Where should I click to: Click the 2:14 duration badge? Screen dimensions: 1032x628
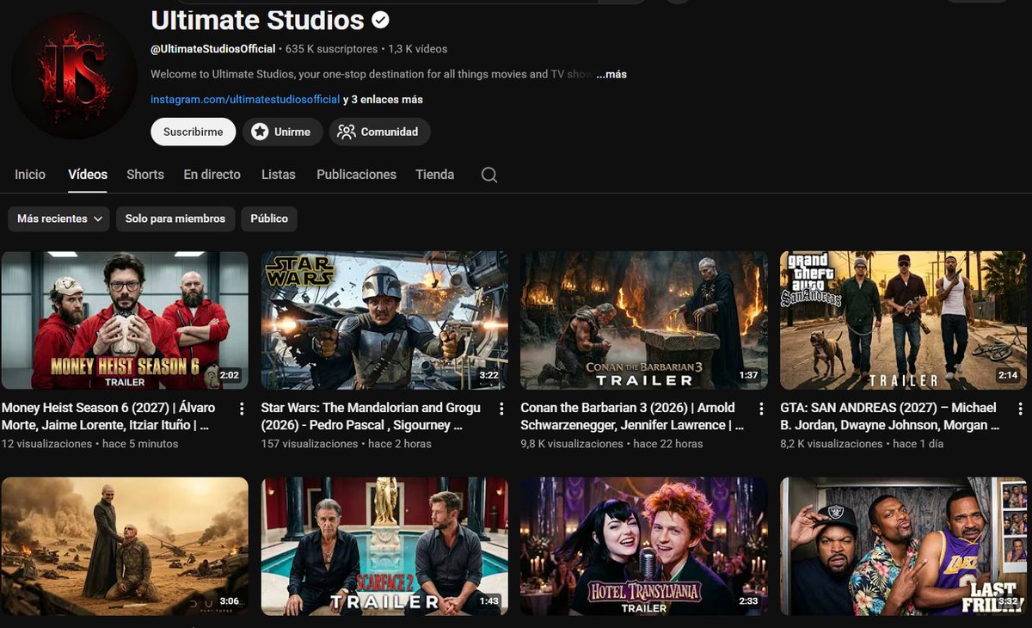[1008, 375]
